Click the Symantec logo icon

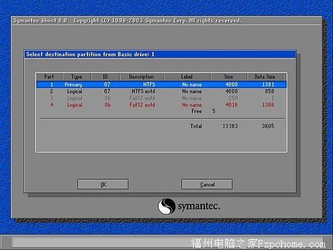pyautogui.click(x=166, y=206)
